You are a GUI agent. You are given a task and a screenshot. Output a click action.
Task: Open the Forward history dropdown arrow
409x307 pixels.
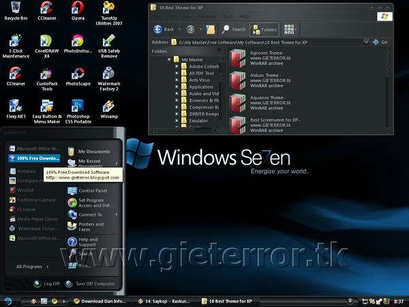pos(200,29)
